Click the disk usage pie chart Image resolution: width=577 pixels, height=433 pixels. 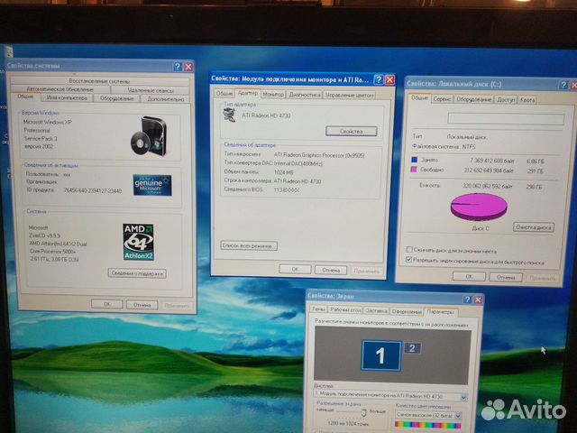pyautogui.click(x=479, y=207)
